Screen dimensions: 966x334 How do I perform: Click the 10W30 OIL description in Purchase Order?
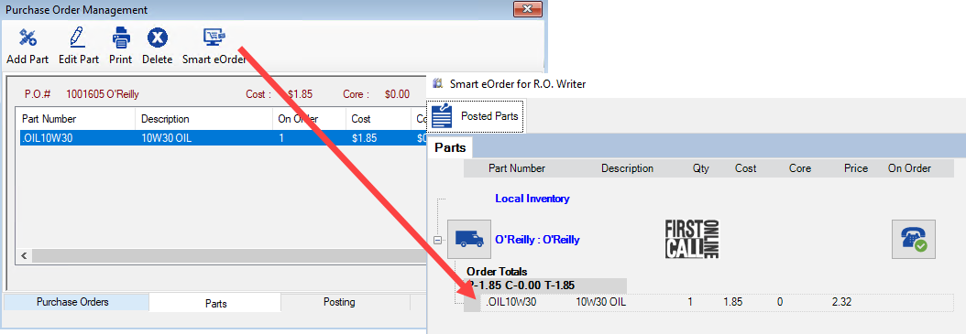(x=166, y=138)
